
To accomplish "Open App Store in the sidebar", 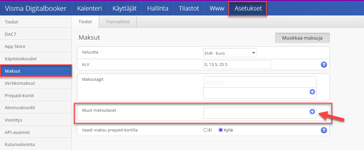I will 36,46.
